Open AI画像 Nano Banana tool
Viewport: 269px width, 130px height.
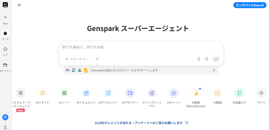click(x=196, y=93)
